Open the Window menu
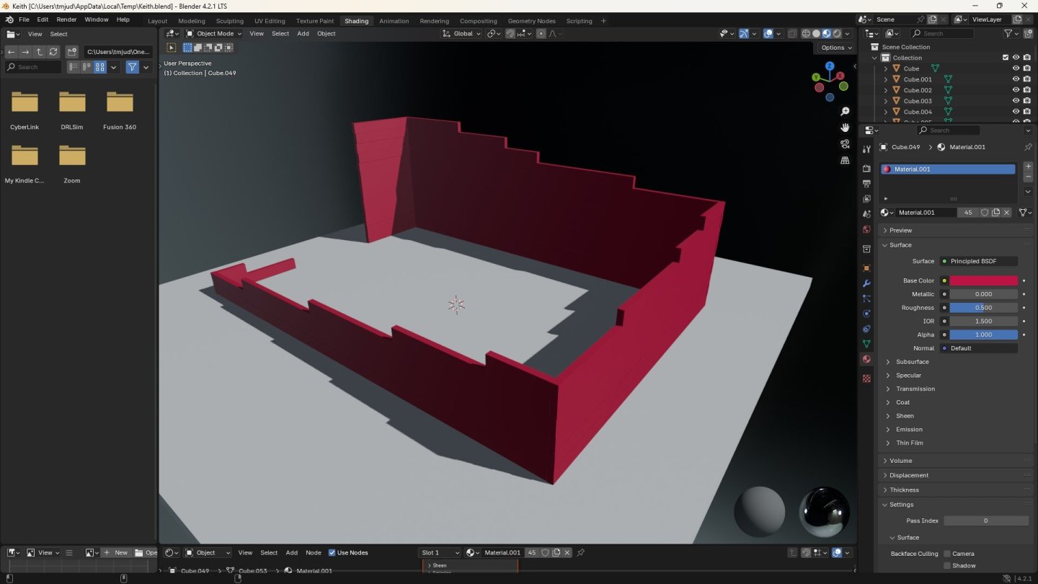Screen dimensions: 1038x584 [97, 19]
